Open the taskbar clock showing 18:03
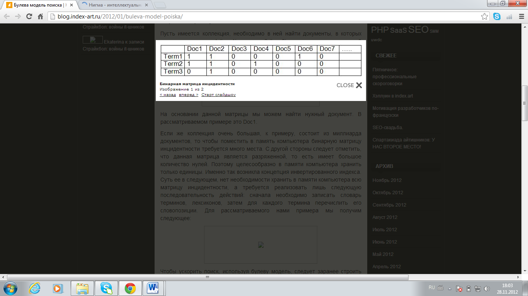 click(507, 288)
